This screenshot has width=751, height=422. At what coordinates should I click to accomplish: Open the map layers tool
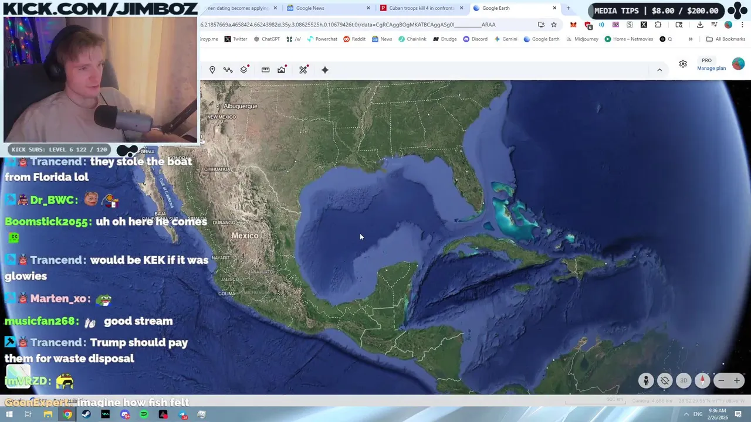[244, 70]
